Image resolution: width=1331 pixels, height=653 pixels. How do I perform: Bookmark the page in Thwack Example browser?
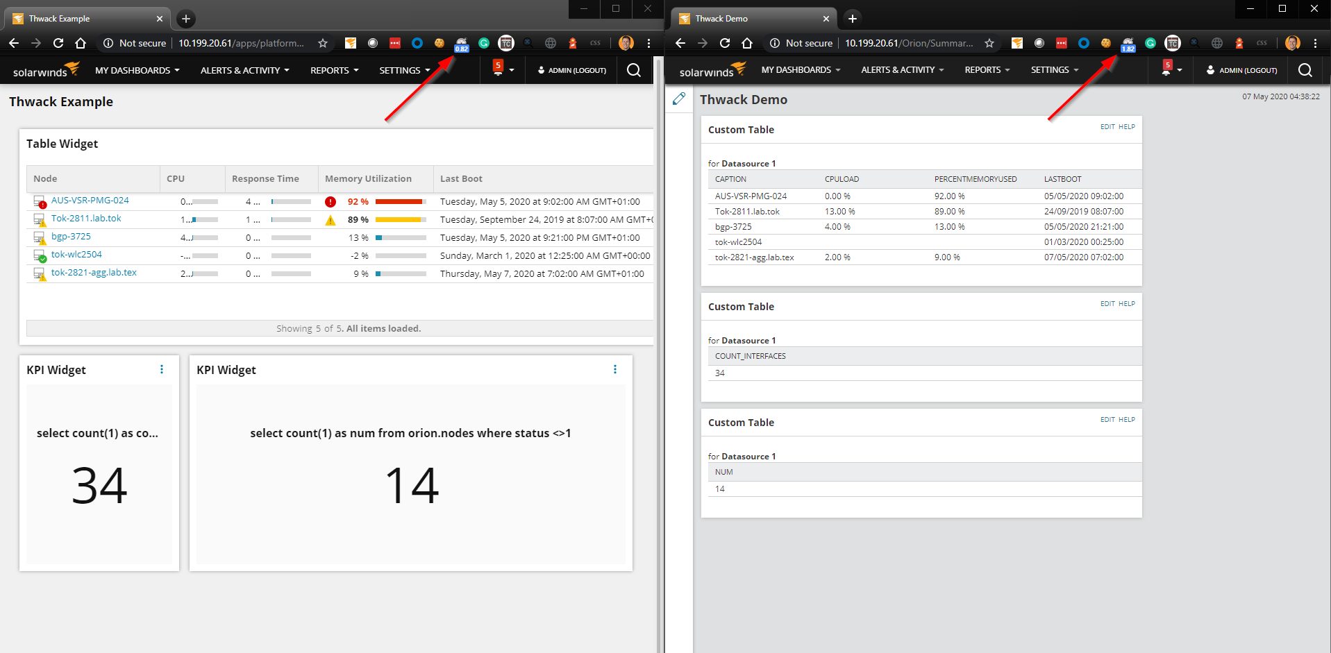point(323,43)
